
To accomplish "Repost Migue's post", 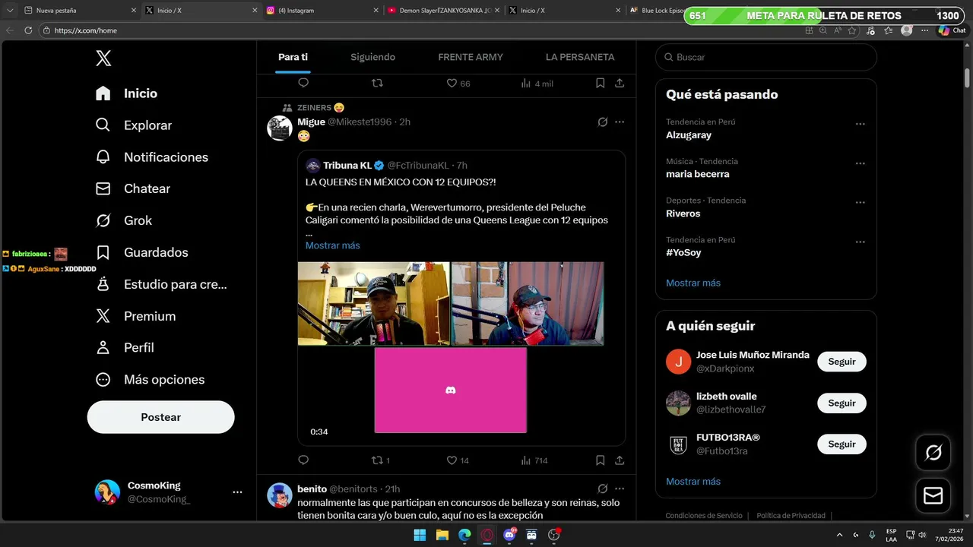I will point(380,460).
